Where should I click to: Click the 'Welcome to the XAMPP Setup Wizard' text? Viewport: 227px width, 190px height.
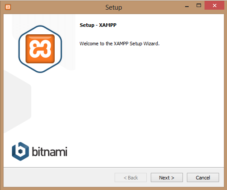click(119, 44)
